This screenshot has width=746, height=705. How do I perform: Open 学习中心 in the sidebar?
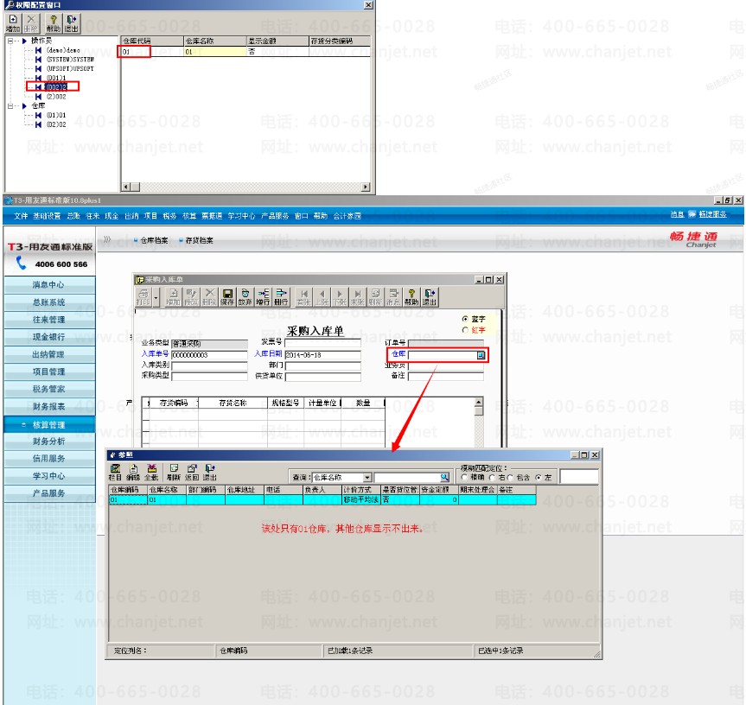click(x=49, y=476)
